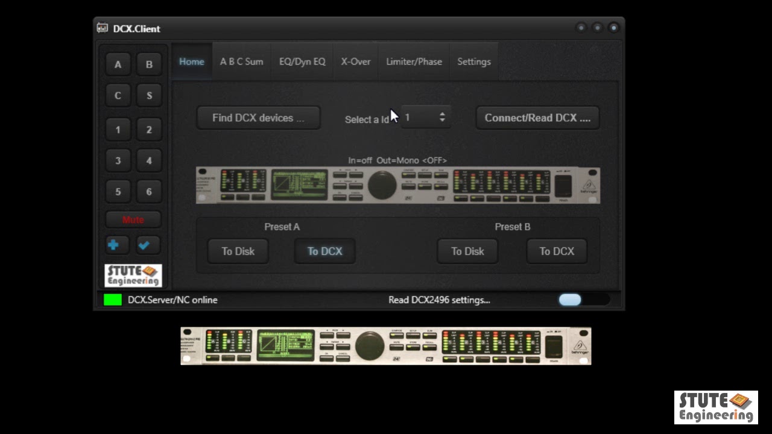Click the blue plus icon
Screen dimensions: 772x434
pyautogui.click(x=113, y=245)
